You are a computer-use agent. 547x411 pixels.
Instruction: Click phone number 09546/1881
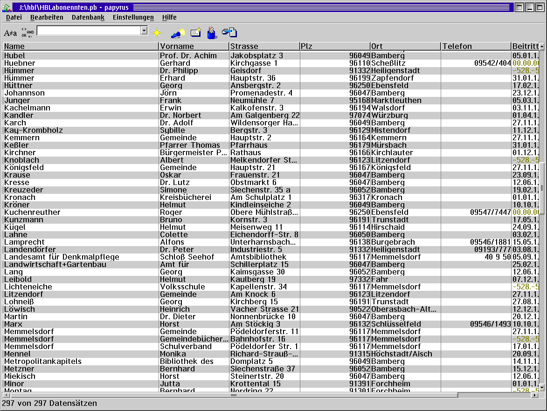click(x=490, y=242)
